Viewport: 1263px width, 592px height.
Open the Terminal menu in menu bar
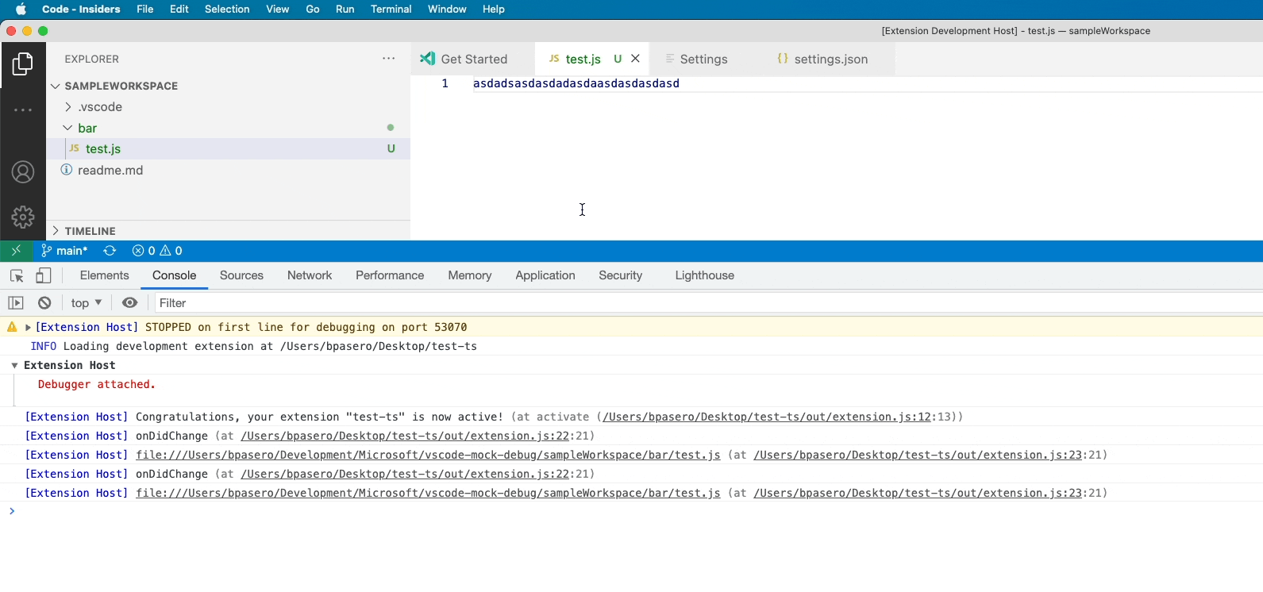tap(391, 10)
